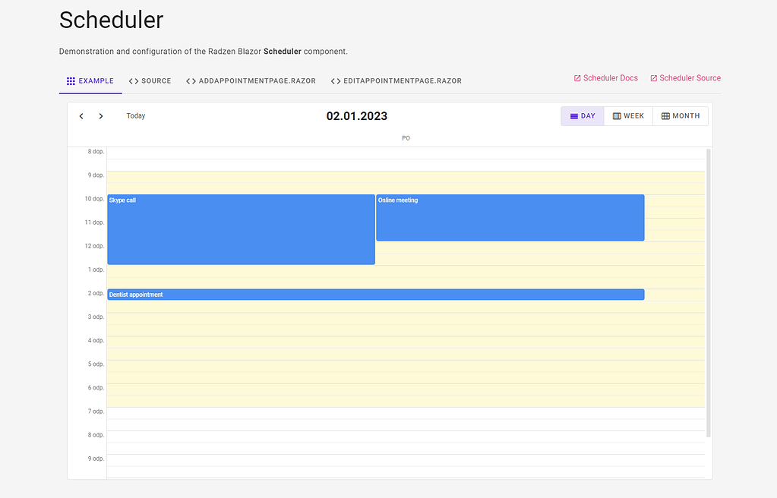
Task: Select the DAY view calendar icon
Action: point(573,115)
